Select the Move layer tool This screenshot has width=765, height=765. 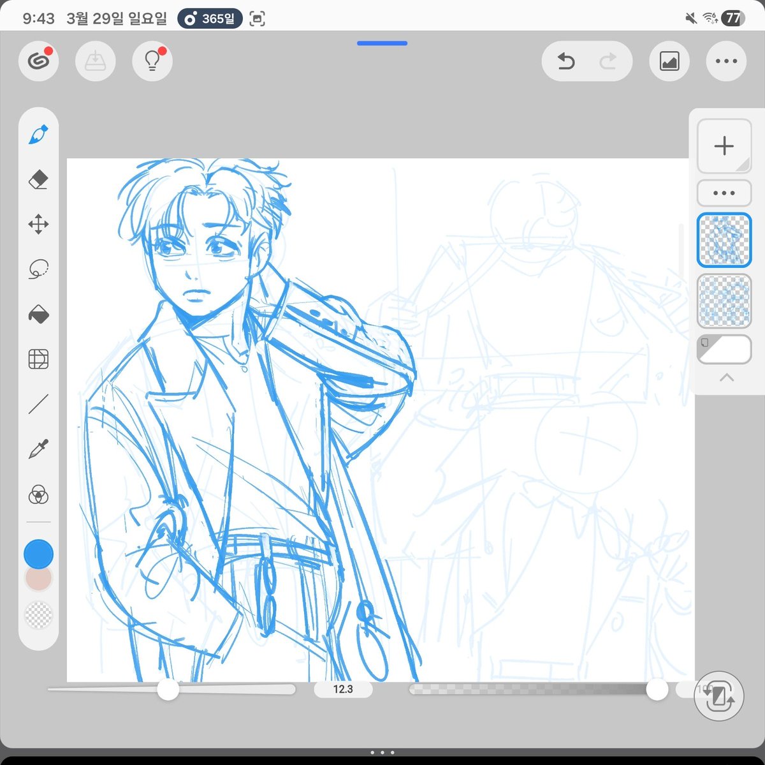coord(38,225)
